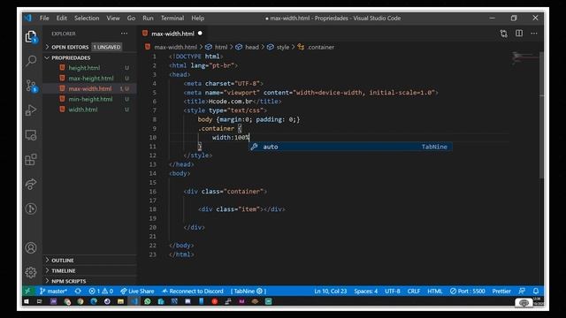Viewport: 566px width, 318px height.
Task: Click the style breadcrumb segment
Action: tap(283, 47)
